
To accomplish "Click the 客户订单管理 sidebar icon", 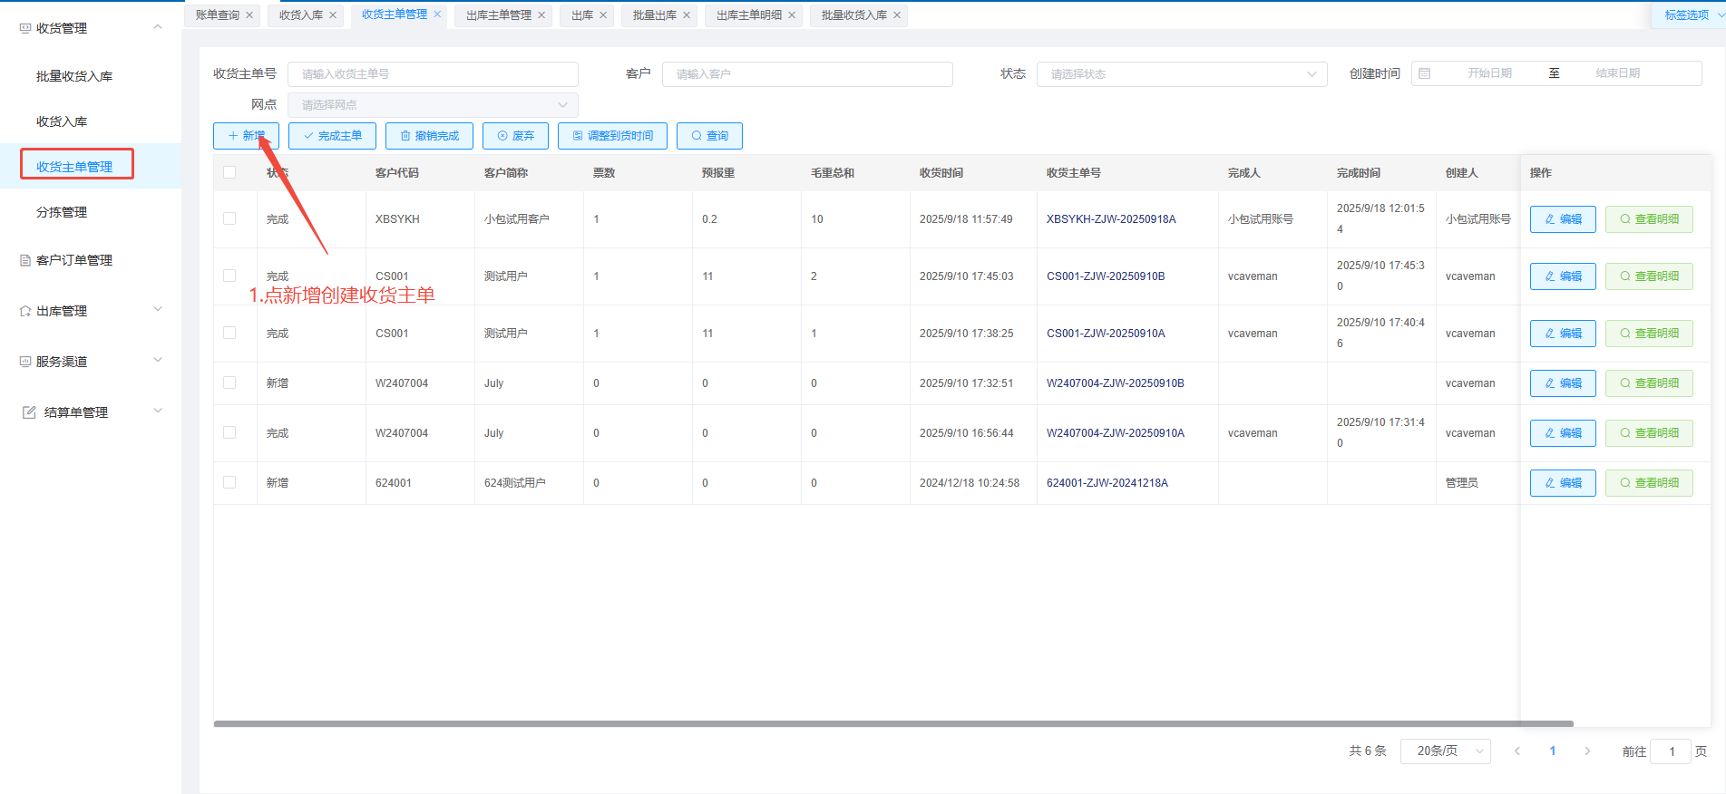I will [x=25, y=260].
